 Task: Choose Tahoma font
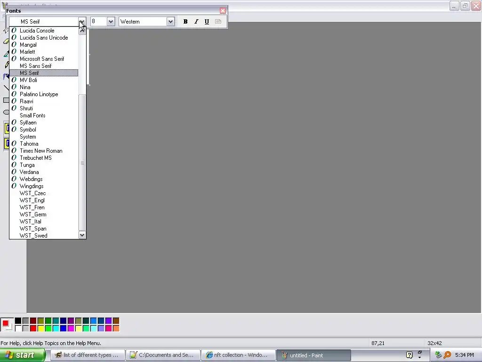44,144
